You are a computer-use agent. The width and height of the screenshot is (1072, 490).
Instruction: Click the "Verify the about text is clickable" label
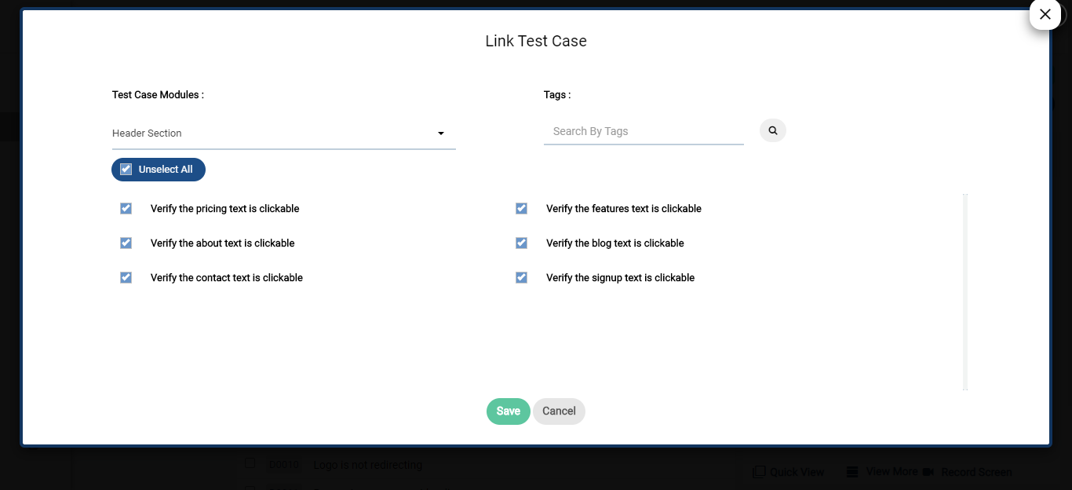point(223,243)
